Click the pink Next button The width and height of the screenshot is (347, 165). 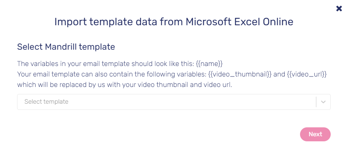point(315,134)
